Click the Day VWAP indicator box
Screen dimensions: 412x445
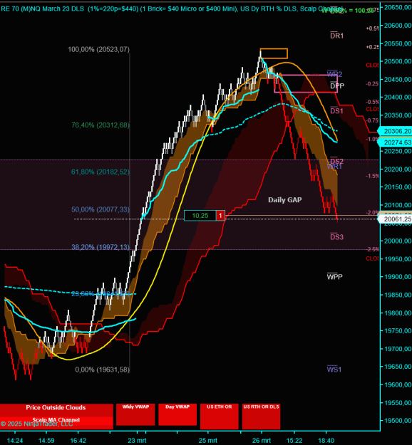177,414
